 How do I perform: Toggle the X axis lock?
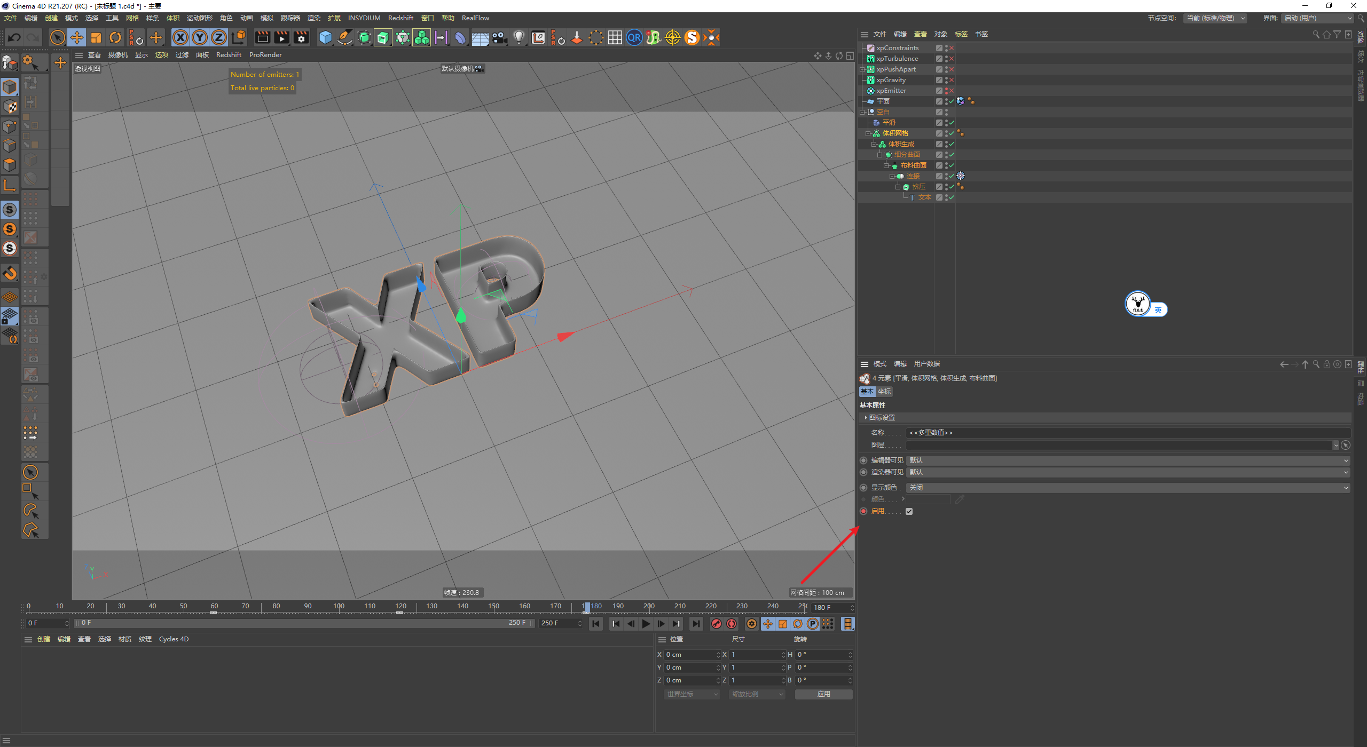click(180, 37)
